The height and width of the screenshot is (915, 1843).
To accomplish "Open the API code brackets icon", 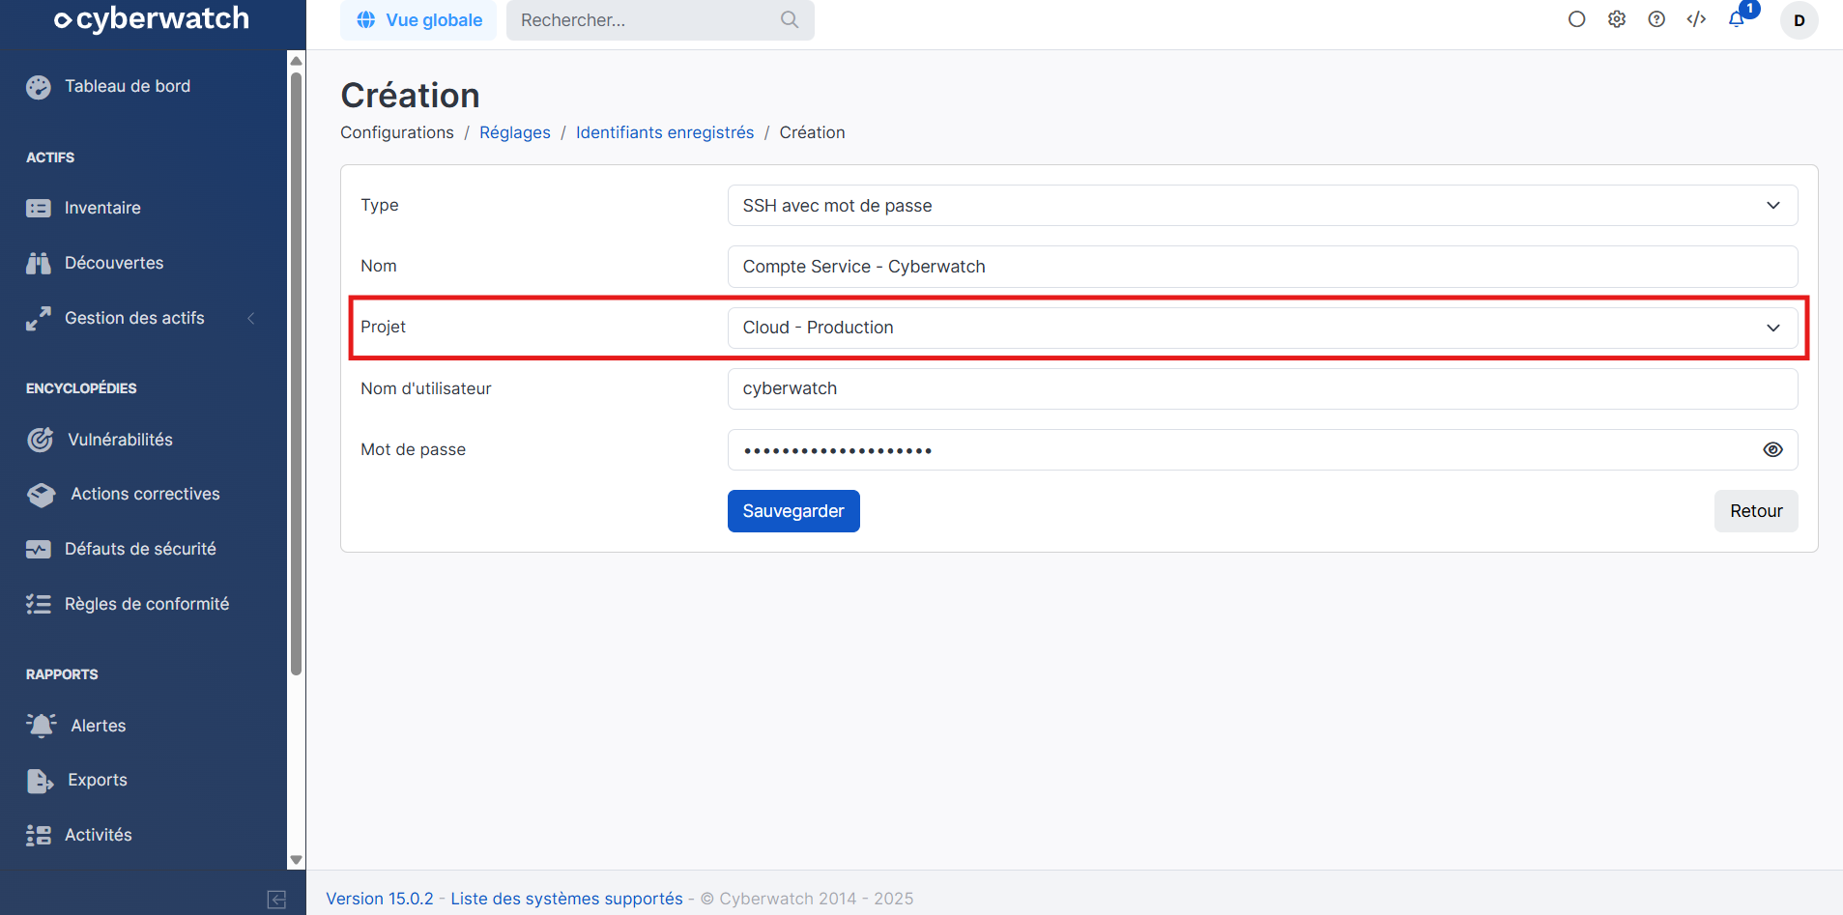I will coord(1696,19).
